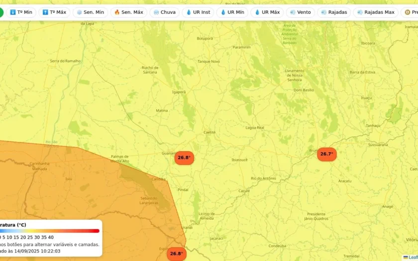Select the UR Máx button
The height and width of the screenshot is (261, 418).
(x=267, y=12)
